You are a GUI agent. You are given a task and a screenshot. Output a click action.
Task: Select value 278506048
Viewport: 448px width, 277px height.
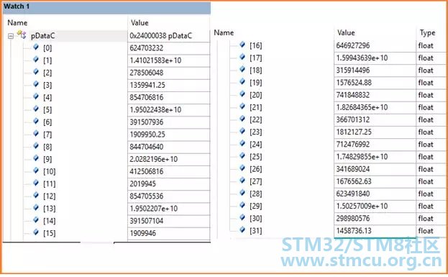tap(147, 73)
